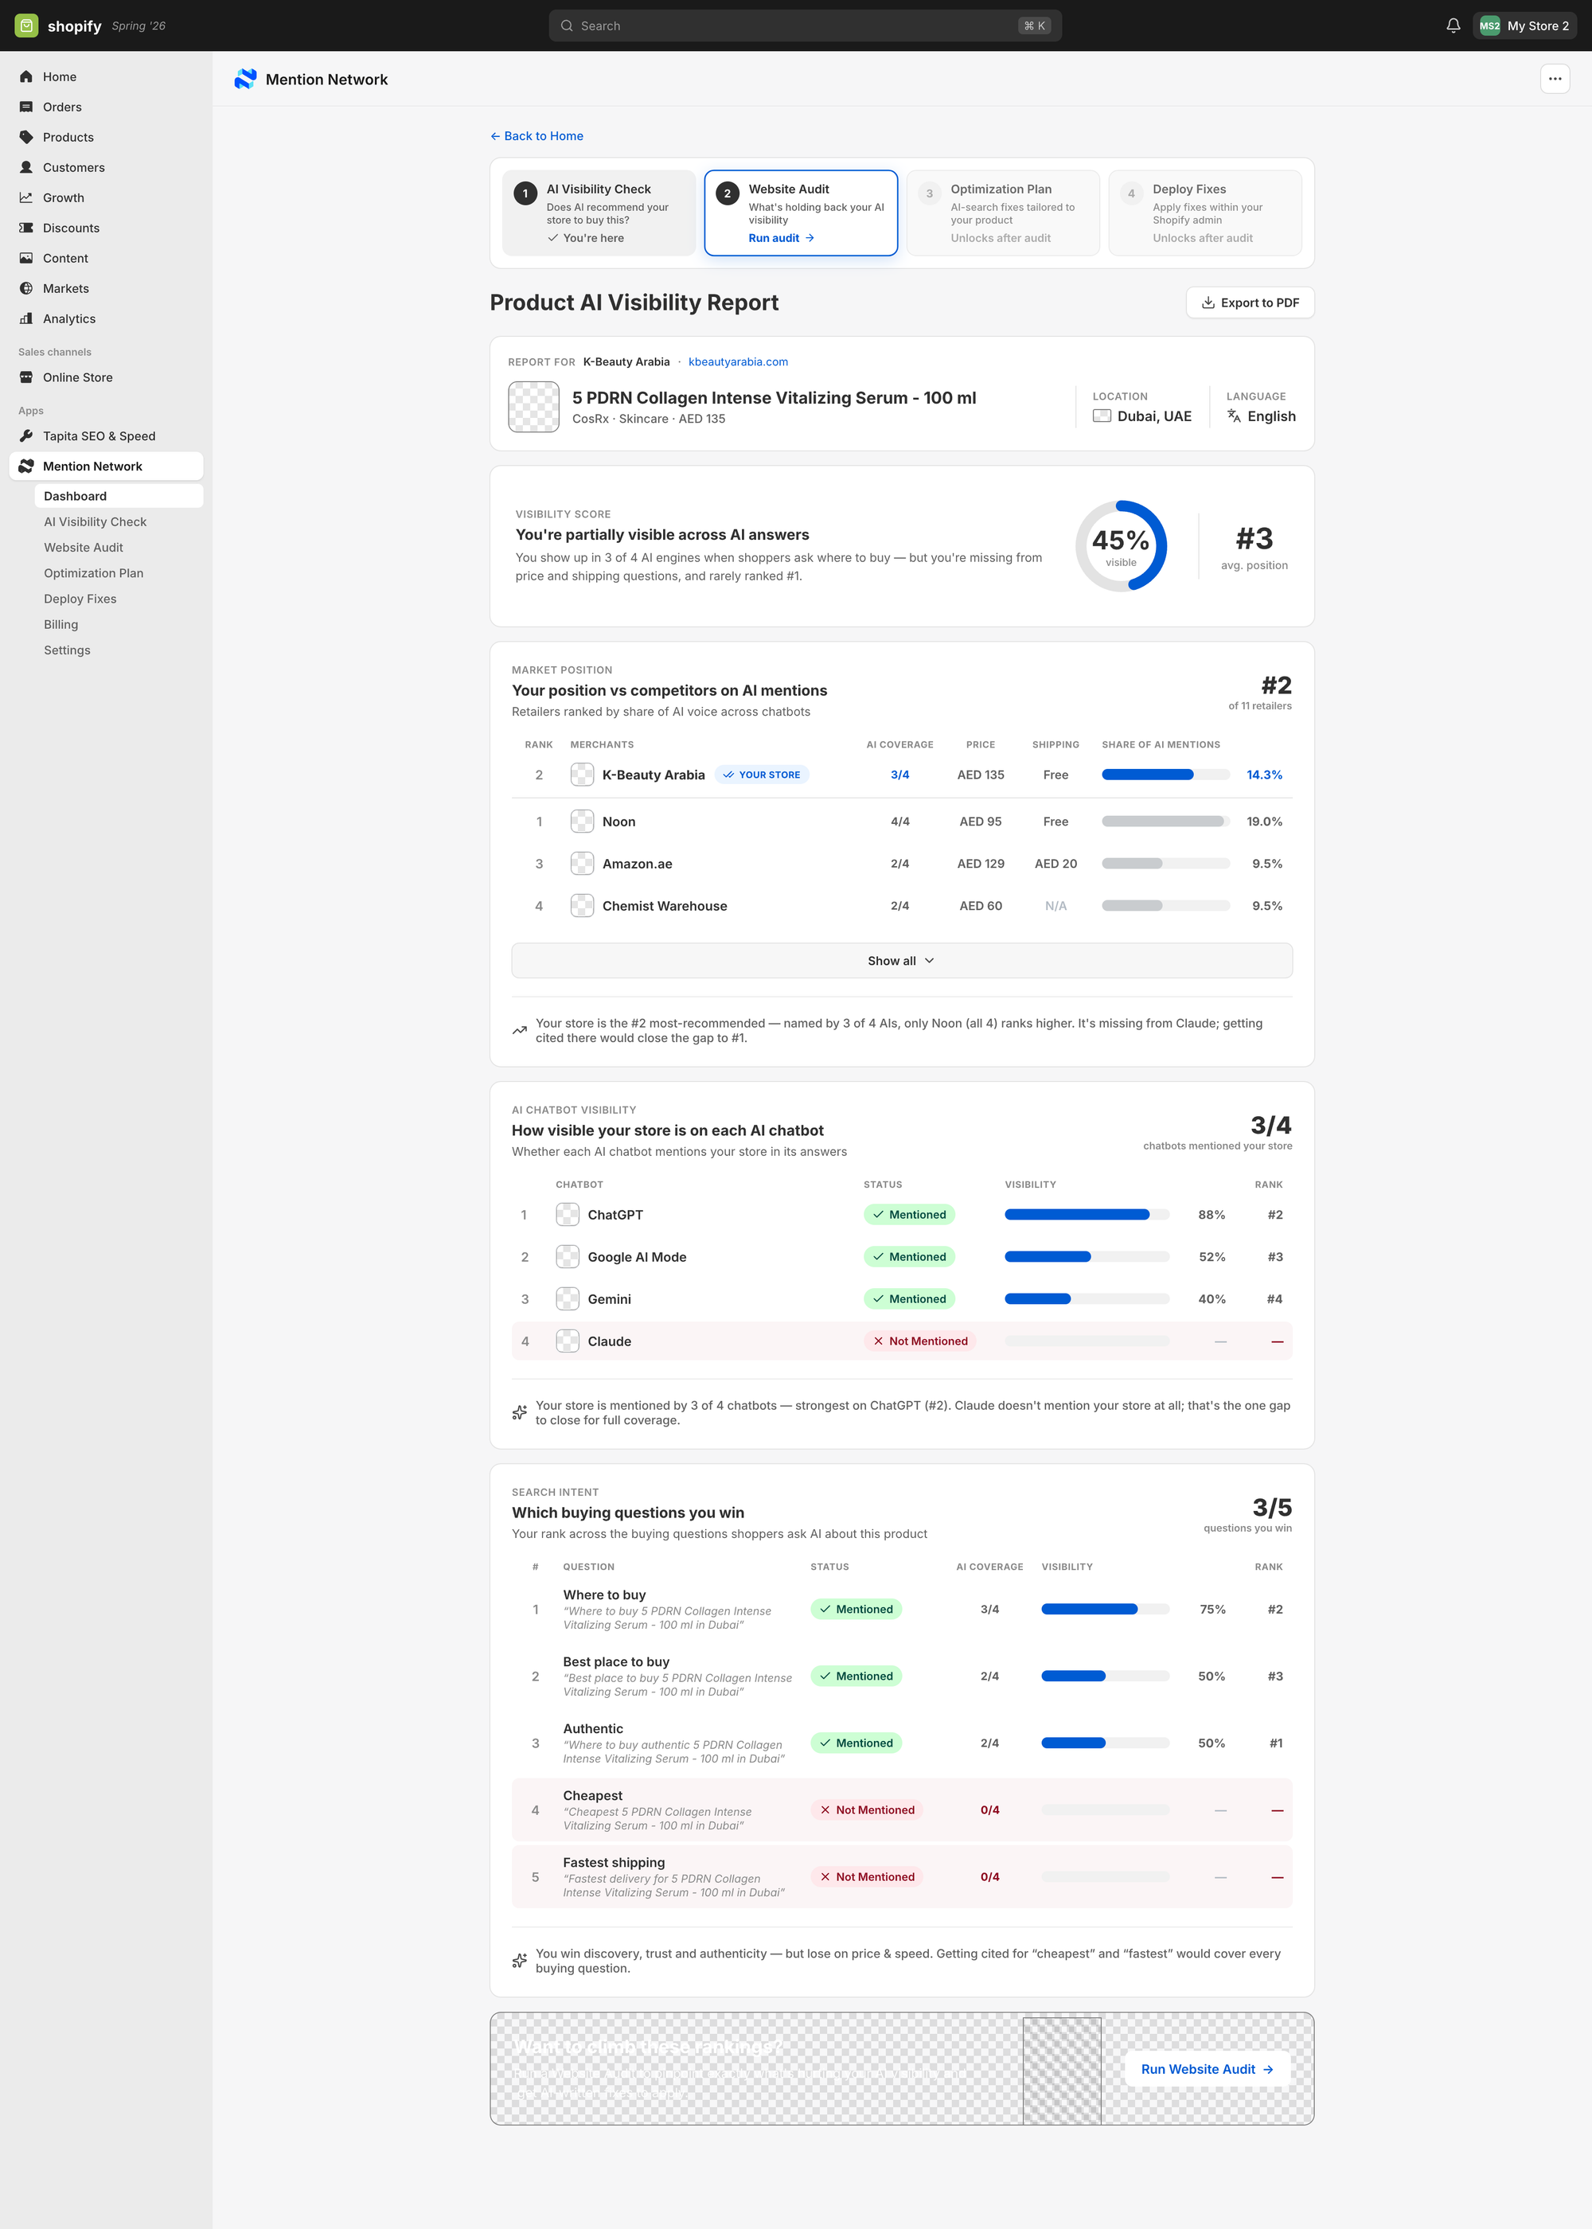Open the Billing page

tap(60, 624)
